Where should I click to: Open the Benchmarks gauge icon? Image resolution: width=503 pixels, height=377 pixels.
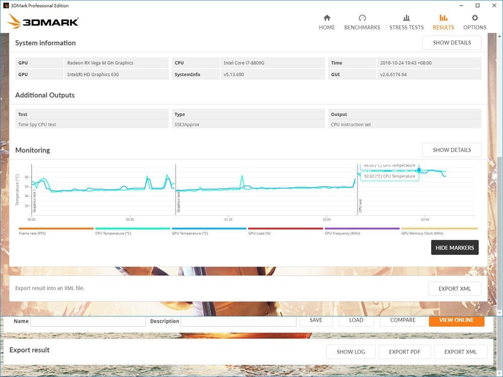[x=362, y=18]
